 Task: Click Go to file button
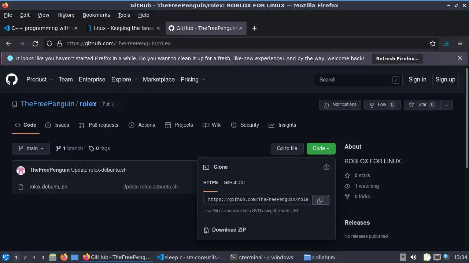click(x=287, y=148)
